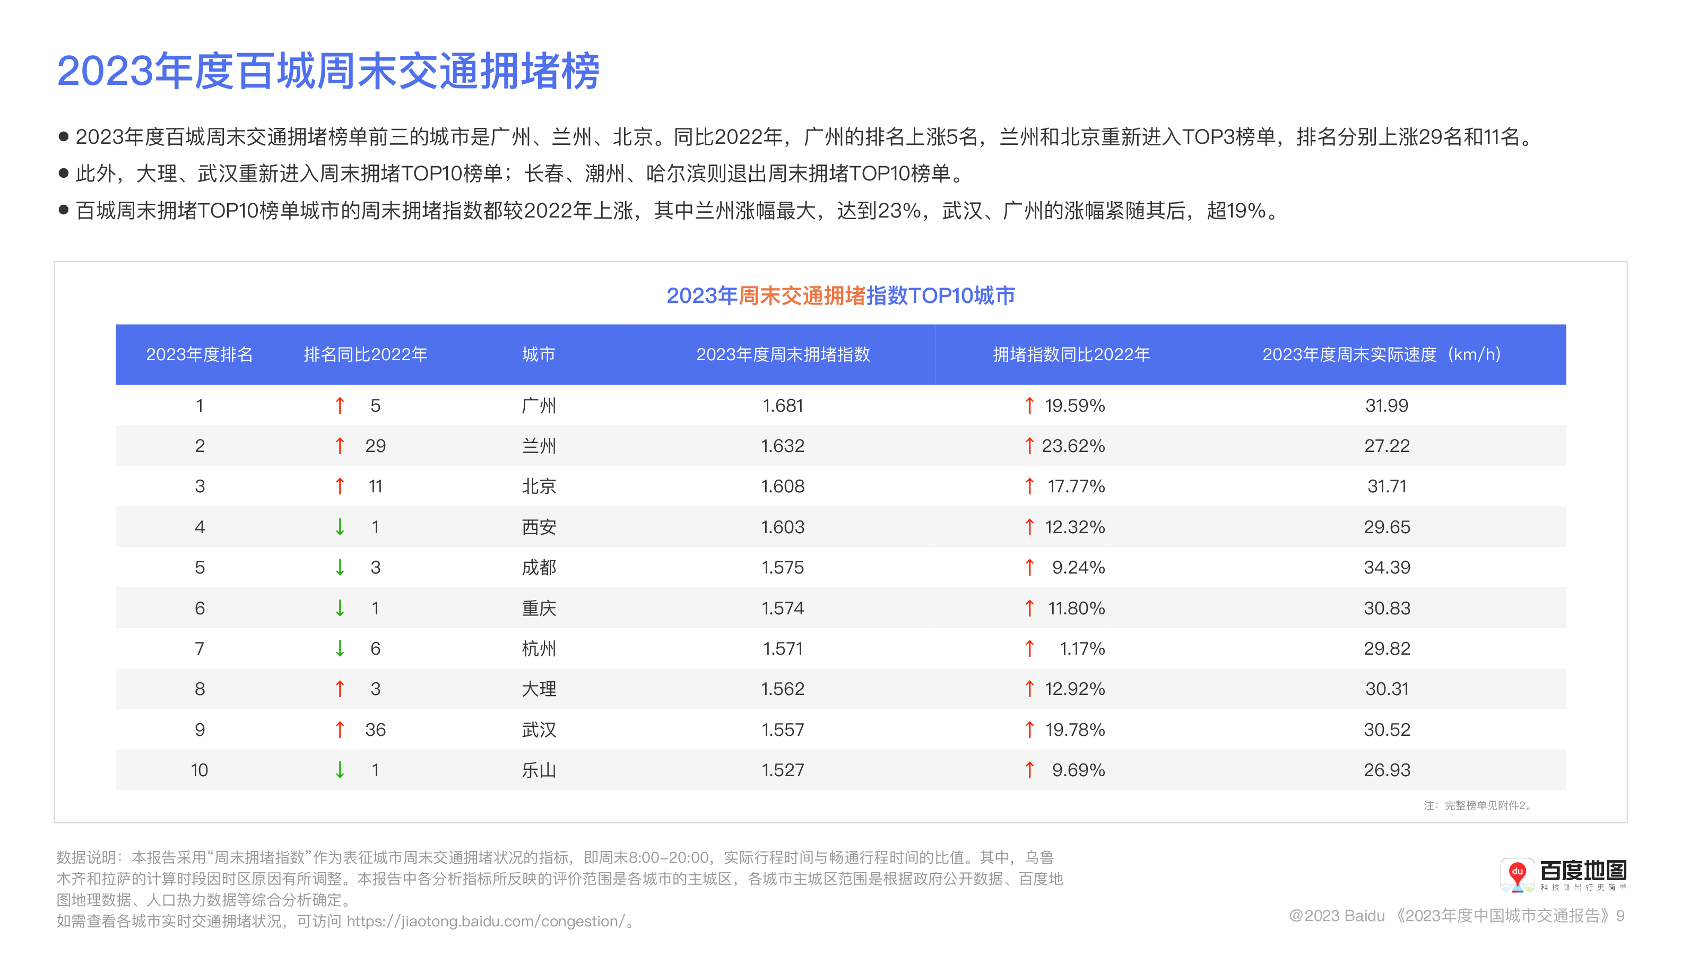Click the speed value 27.22
This screenshot has width=1698, height=955.
(1387, 446)
